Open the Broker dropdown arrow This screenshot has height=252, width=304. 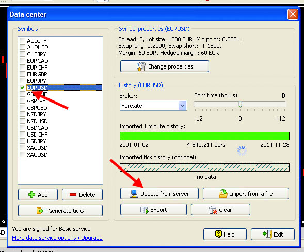(182, 106)
